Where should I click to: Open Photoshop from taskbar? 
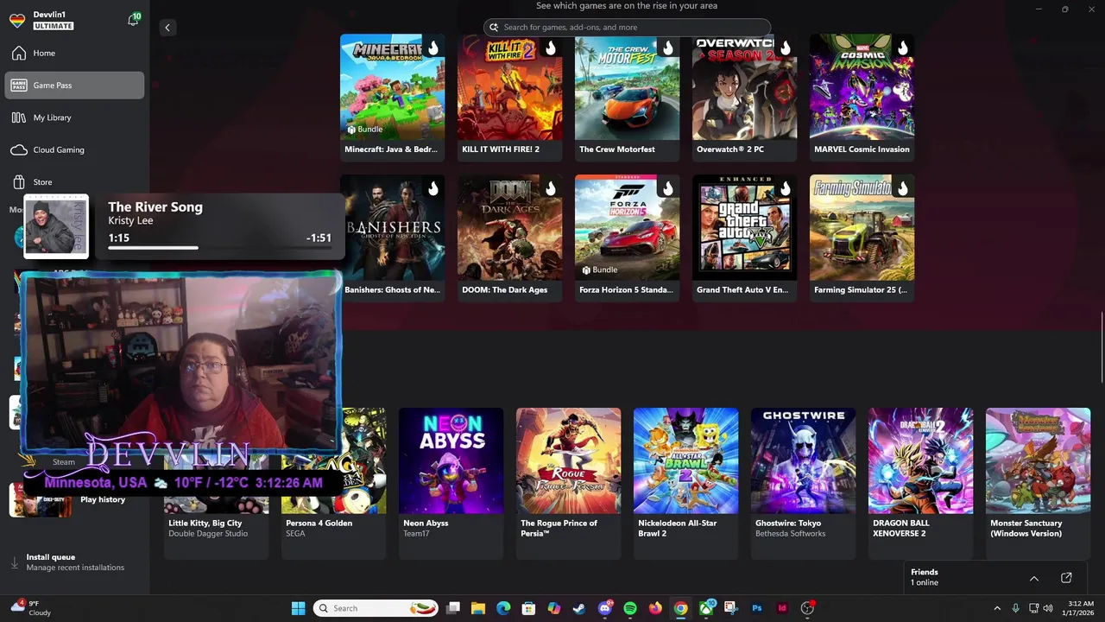pos(757,608)
